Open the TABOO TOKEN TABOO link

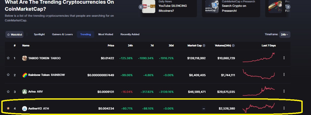[x=45, y=58]
